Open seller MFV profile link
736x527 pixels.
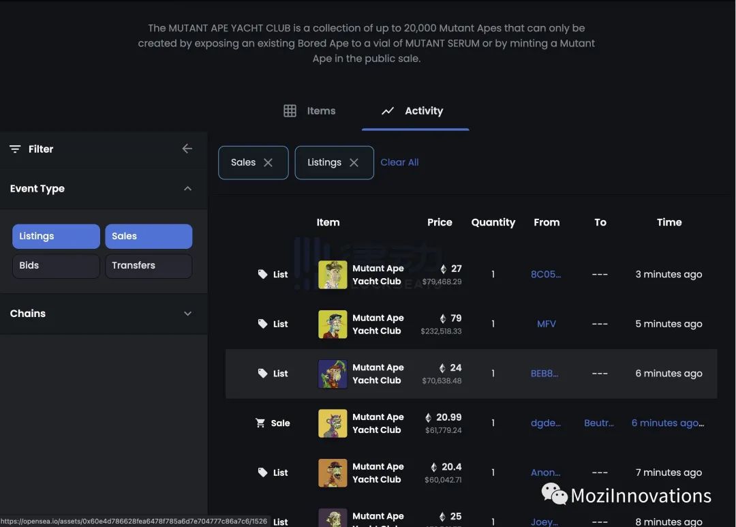pos(547,324)
